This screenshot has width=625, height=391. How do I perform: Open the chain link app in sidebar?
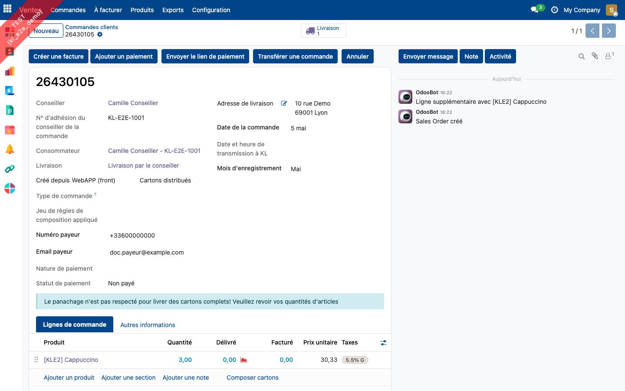tap(10, 169)
